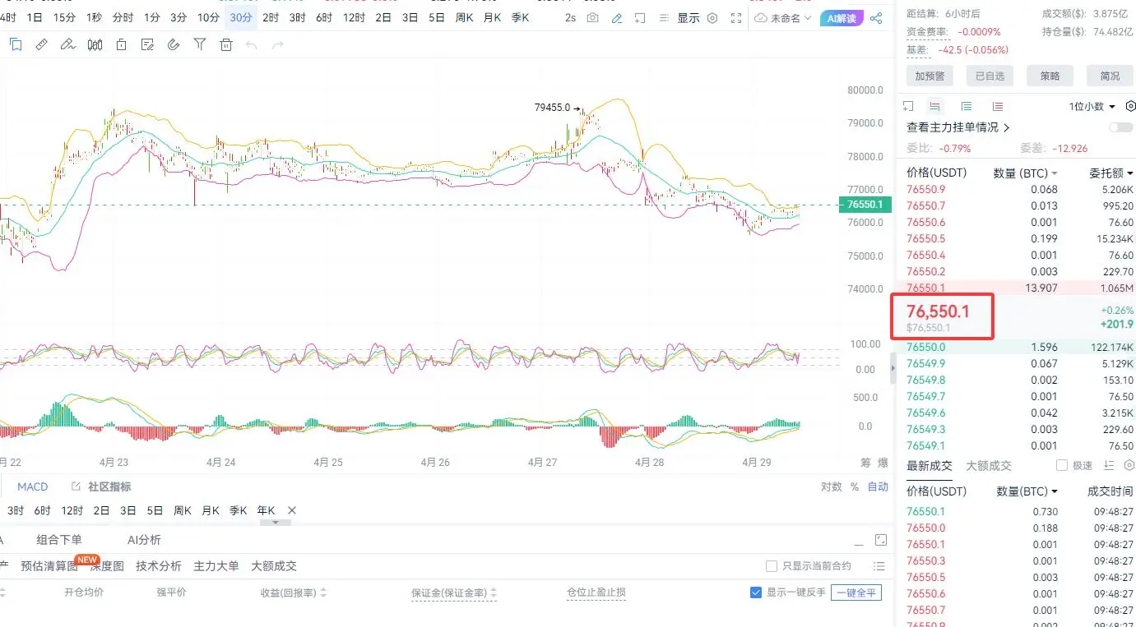Toggle the 查看主力挂单情况 switch
Viewport: 1136px width, 627px height.
[x=1120, y=127]
